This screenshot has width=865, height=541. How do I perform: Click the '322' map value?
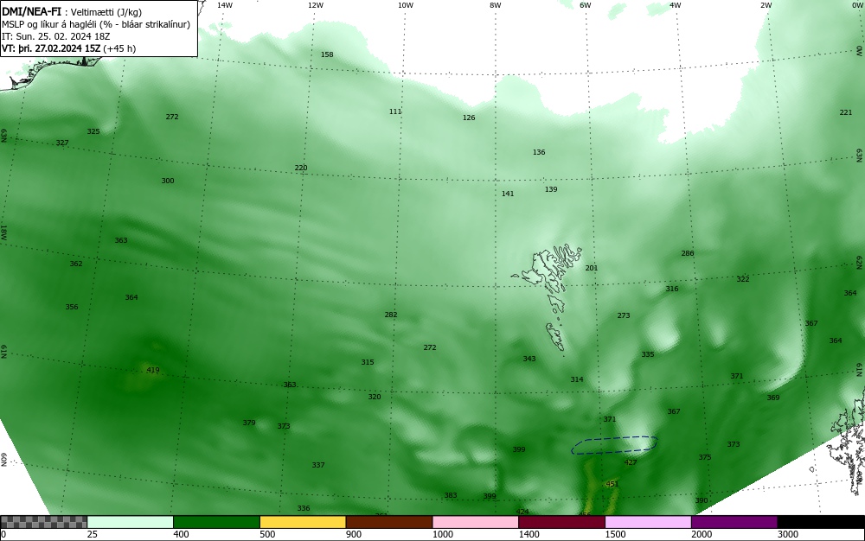pos(743,279)
